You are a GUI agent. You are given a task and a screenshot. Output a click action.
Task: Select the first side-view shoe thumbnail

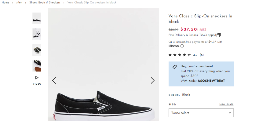[37, 18]
